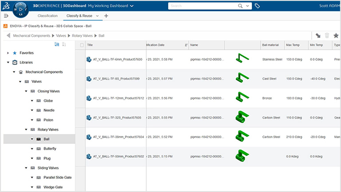Click the delete trash icon
This screenshot has height=192, width=341.
327,35
